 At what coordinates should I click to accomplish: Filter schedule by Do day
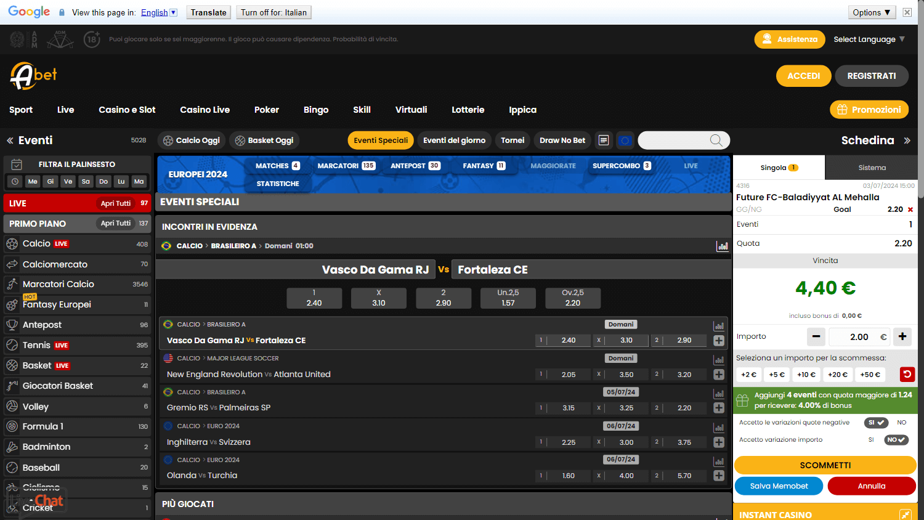point(103,181)
